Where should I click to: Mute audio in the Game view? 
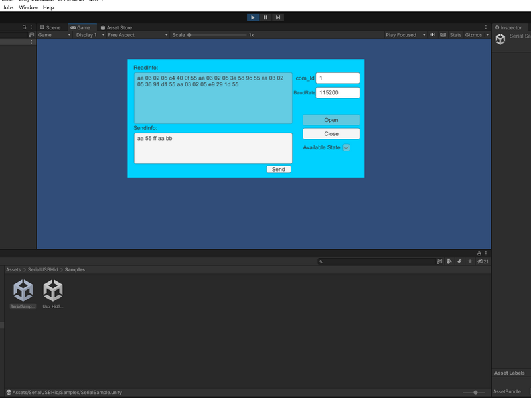click(433, 35)
